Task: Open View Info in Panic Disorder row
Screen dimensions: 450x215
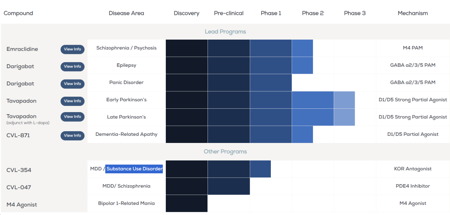Action: coord(72,84)
